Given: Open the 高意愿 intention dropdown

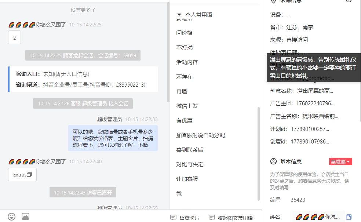Looking at the screenshot, I should coord(340,162).
